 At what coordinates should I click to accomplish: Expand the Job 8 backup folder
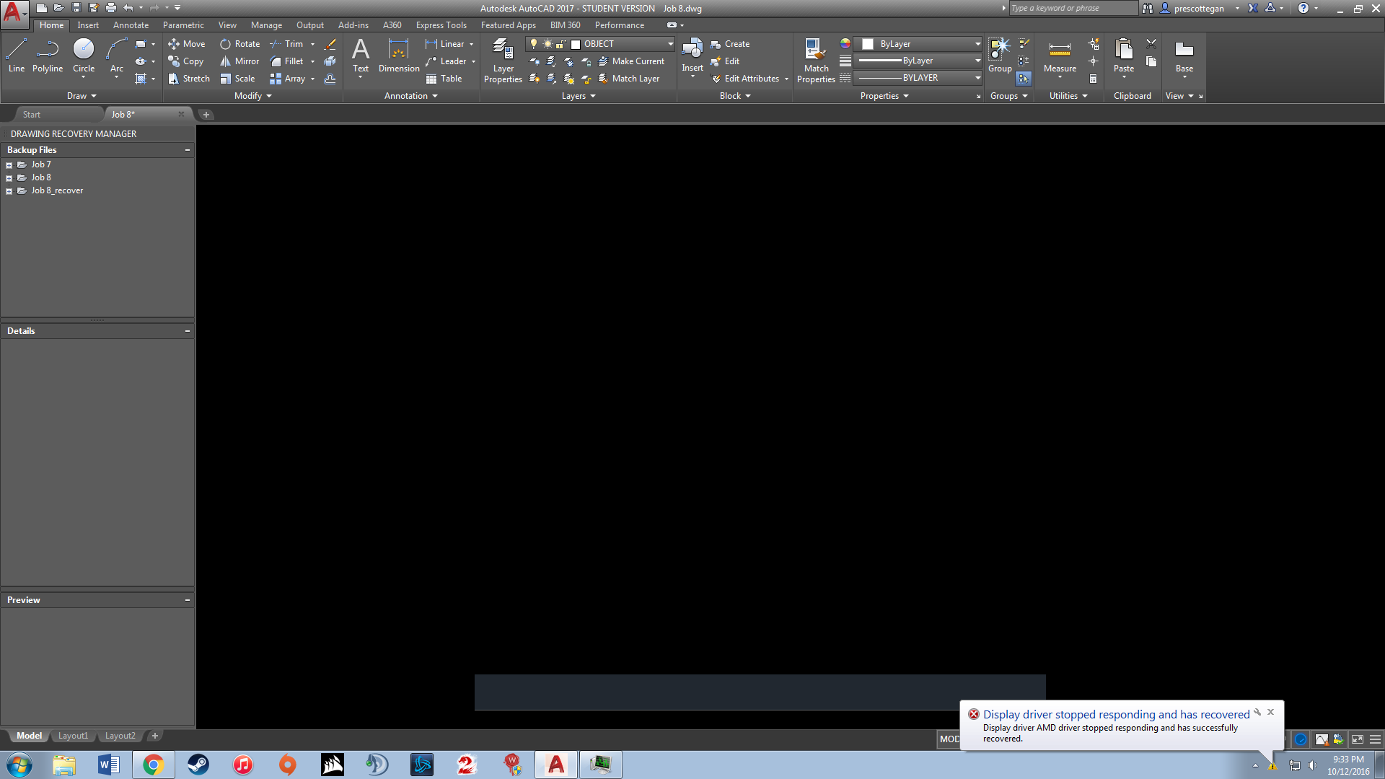[9, 178]
